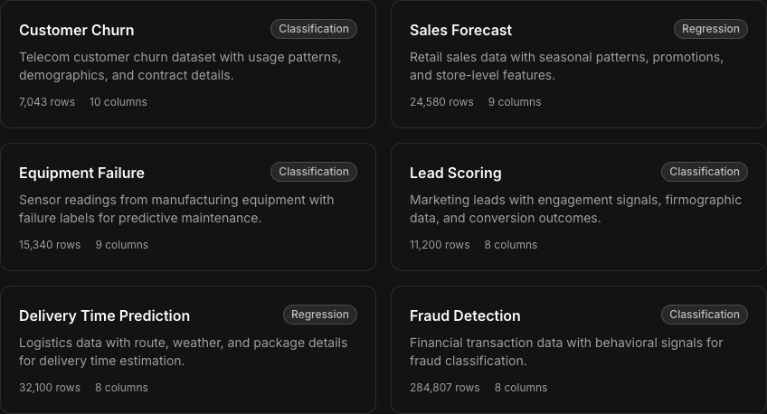Viewport: 767px width, 414px height.
Task: Click the Equipment Failure card title
Action: point(81,173)
